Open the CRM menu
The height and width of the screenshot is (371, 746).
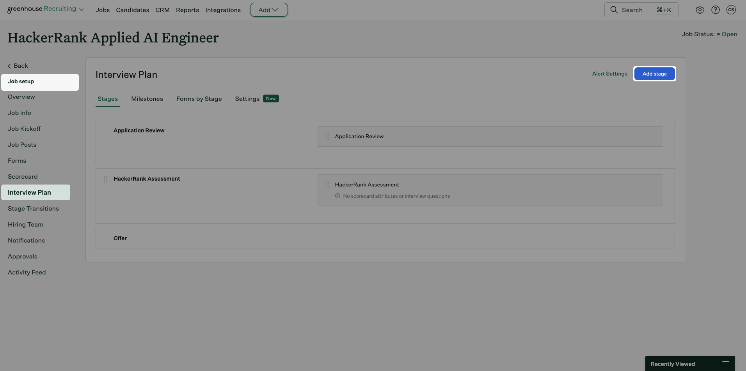click(x=163, y=10)
